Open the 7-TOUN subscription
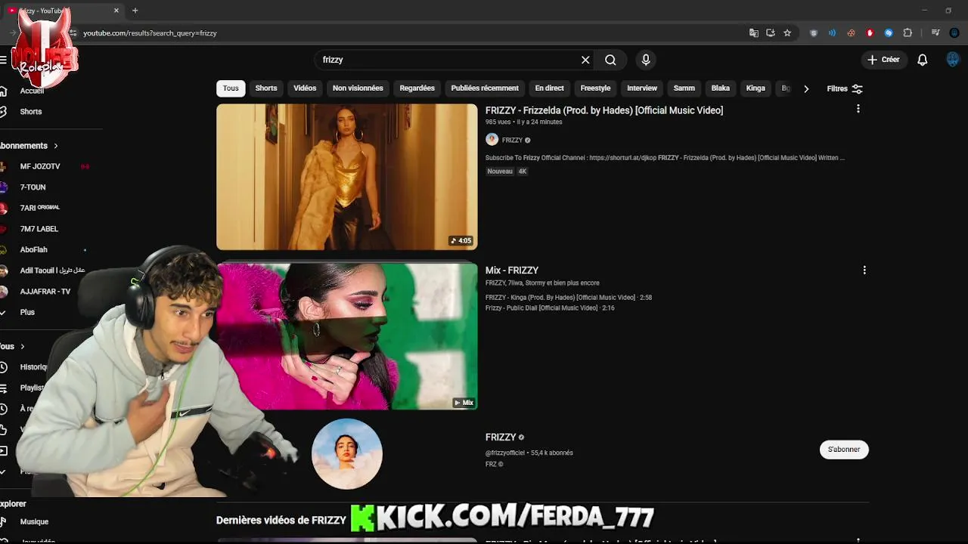 coord(33,187)
